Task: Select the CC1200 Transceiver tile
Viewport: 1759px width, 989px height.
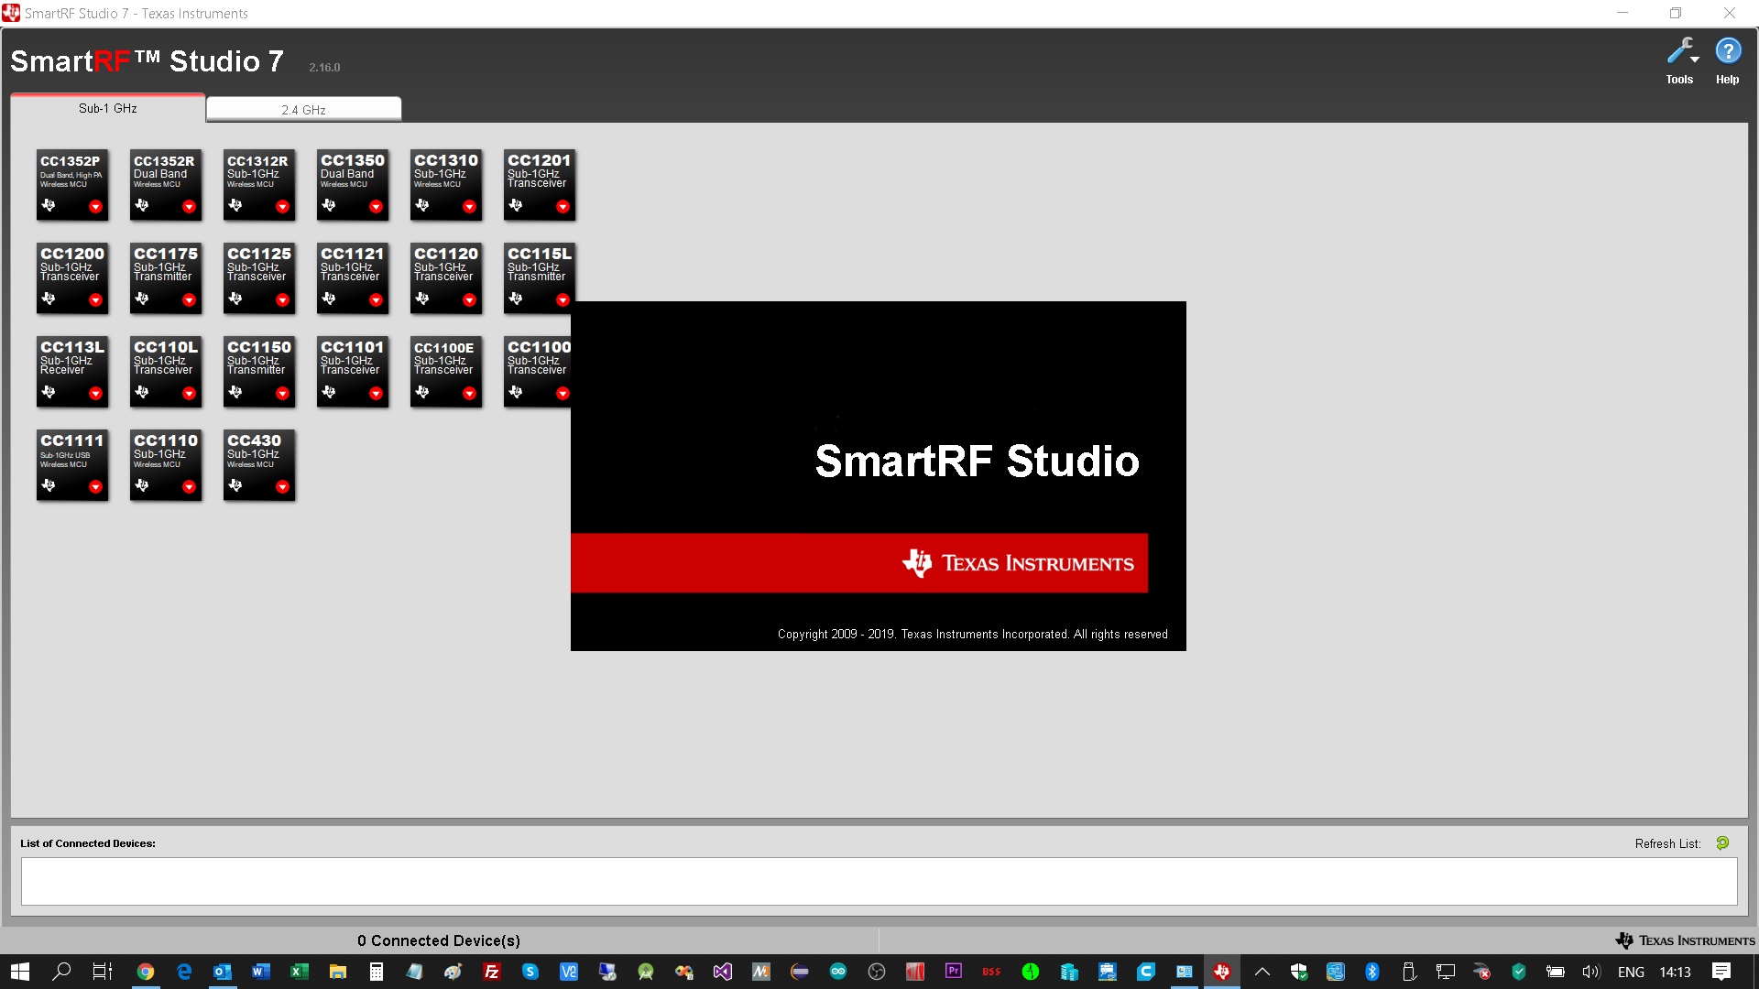Action: pyautogui.click(x=72, y=277)
